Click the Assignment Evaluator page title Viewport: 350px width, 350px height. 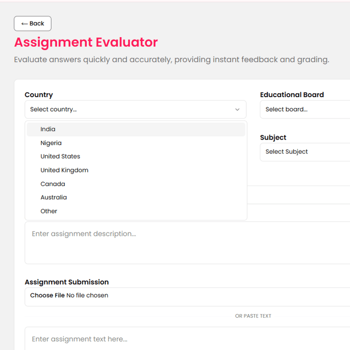pyautogui.click(x=86, y=42)
